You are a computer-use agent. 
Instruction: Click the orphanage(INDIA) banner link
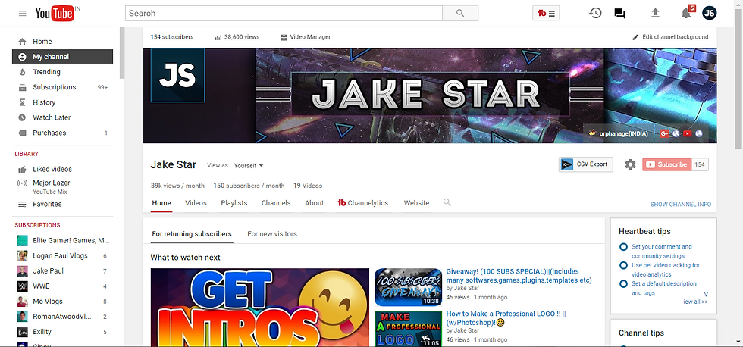click(624, 133)
